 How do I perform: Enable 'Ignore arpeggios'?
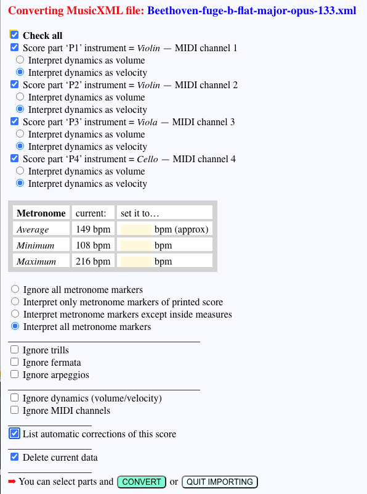pyautogui.click(x=14, y=374)
